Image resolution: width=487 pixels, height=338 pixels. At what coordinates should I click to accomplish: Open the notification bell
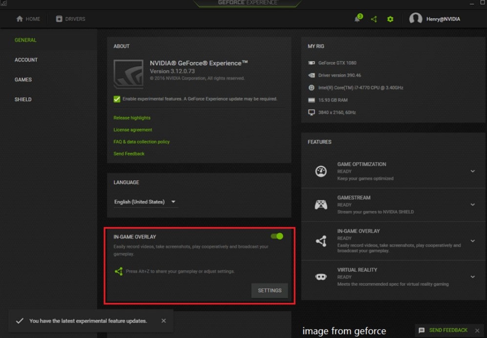[357, 19]
